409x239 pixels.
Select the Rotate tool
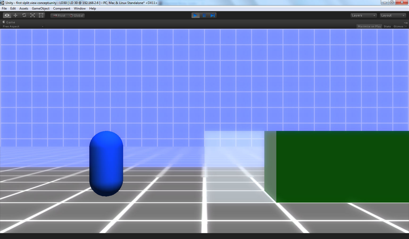point(24,15)
